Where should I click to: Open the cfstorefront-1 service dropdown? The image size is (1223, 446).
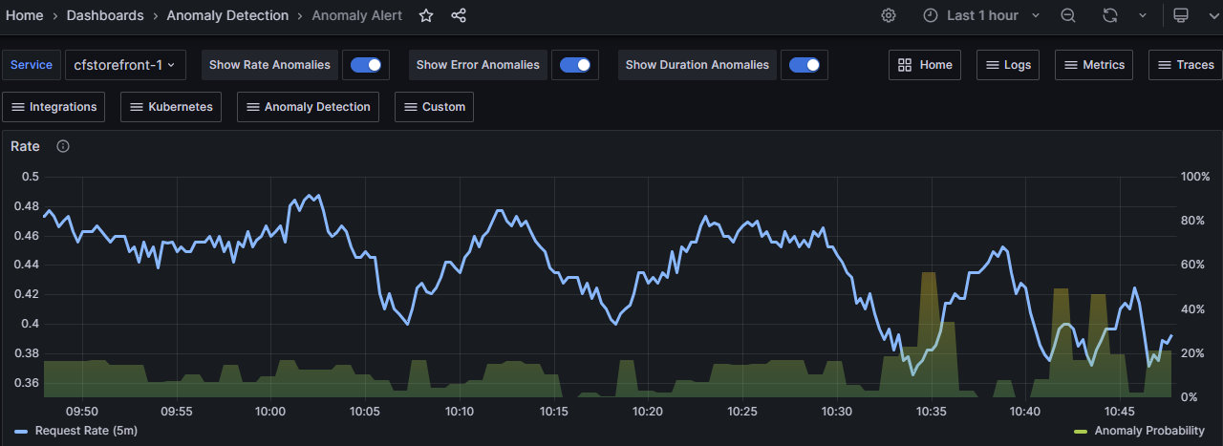click(x=124, y=65)
